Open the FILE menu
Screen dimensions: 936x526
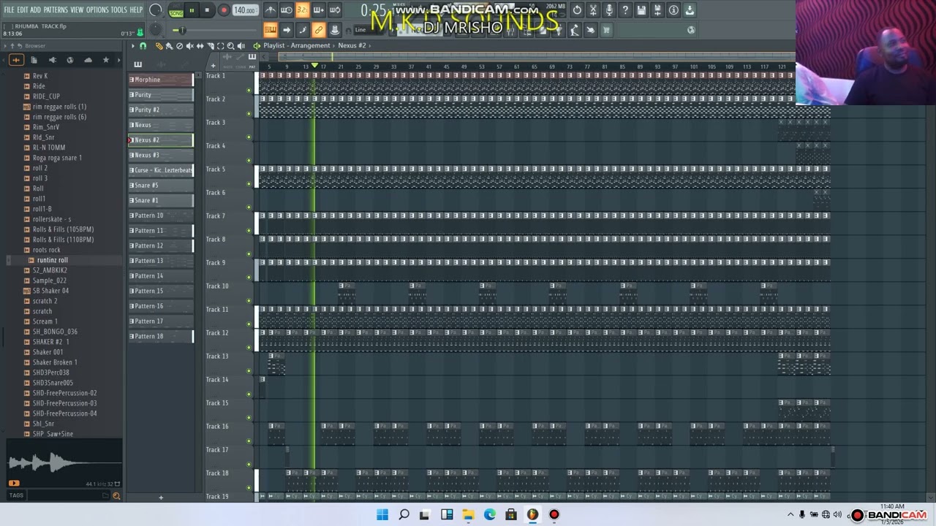tap(9, 10)
